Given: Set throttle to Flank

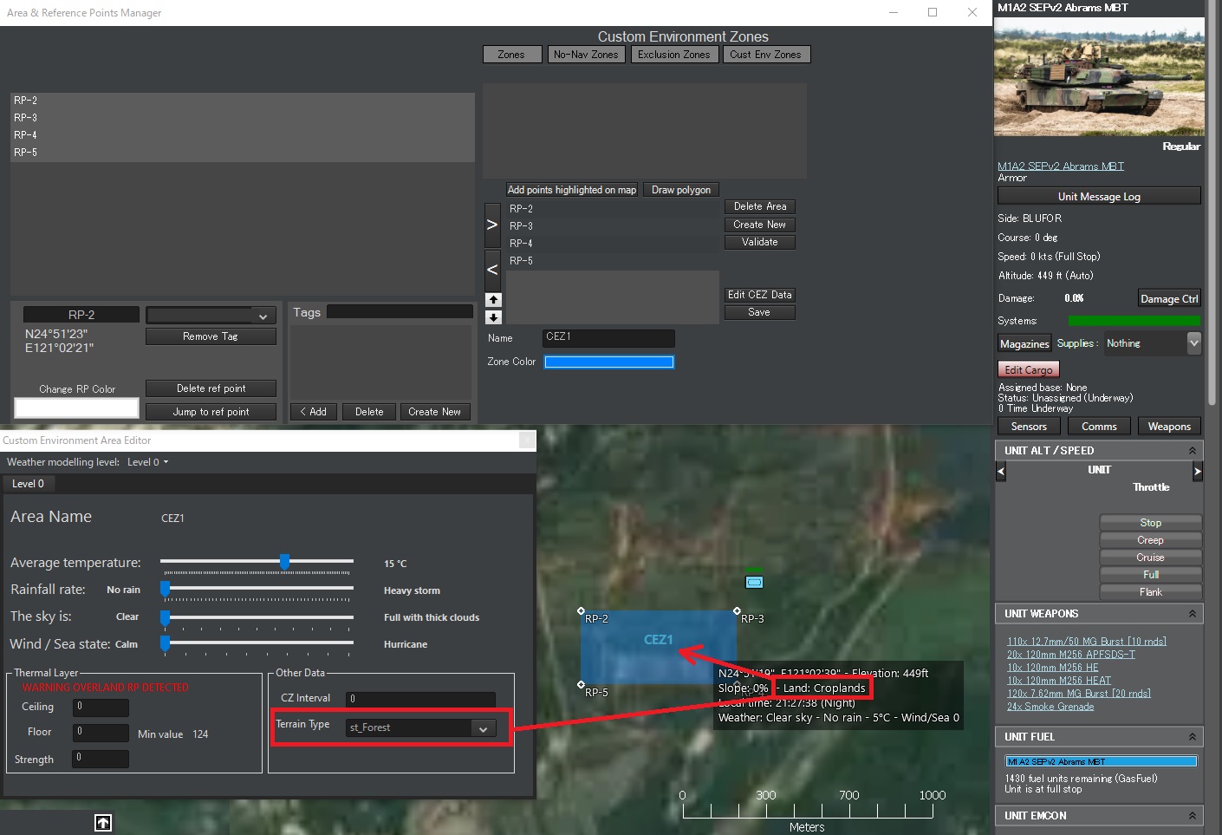Looking at the screenshot, I should [x=1151, y=592].
